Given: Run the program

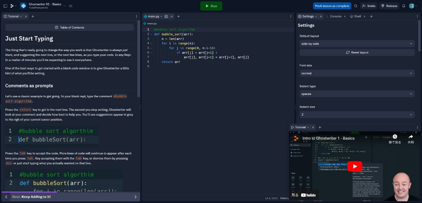Looking at the screenshot, I should pos(211,6).
